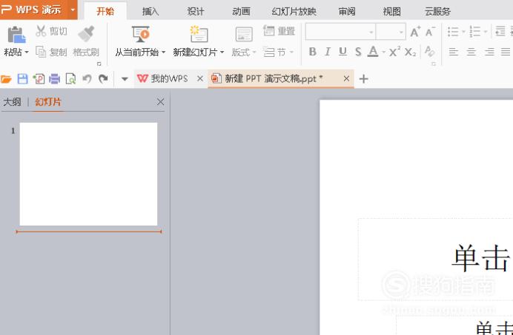Open the Paste (粘贴) dropdown arrow
Image resolution: width=513 pixels, height=335 pixels.
[27, 53]
